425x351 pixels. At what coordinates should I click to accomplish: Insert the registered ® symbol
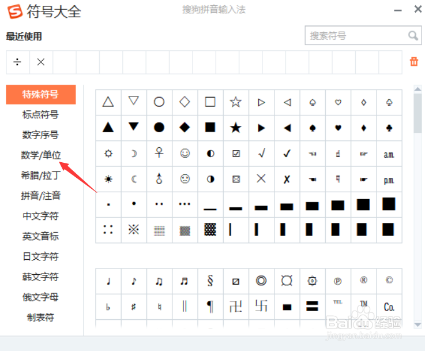click(363, 281)
